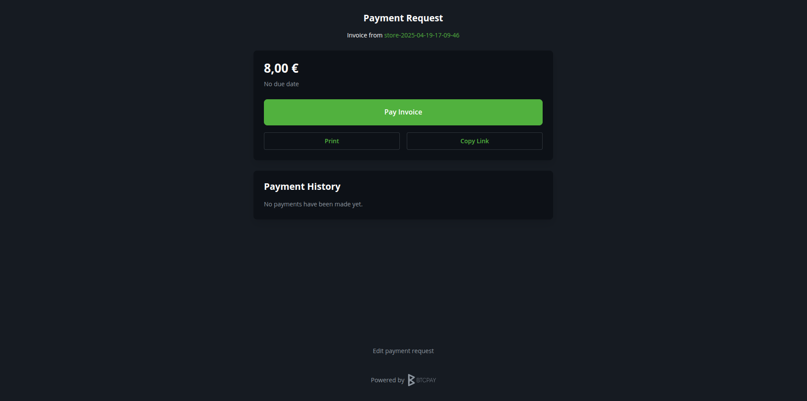Click the No payments have been made message

pyautogui.click(x=313, y=204)
